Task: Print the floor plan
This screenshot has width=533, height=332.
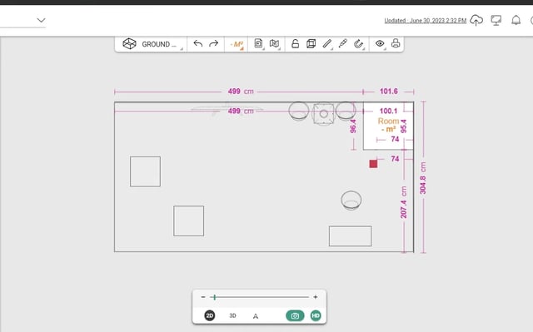Action: click(396, 43)
